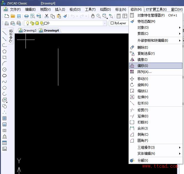Switch to the Drawing3 tab

pos(27,30)
